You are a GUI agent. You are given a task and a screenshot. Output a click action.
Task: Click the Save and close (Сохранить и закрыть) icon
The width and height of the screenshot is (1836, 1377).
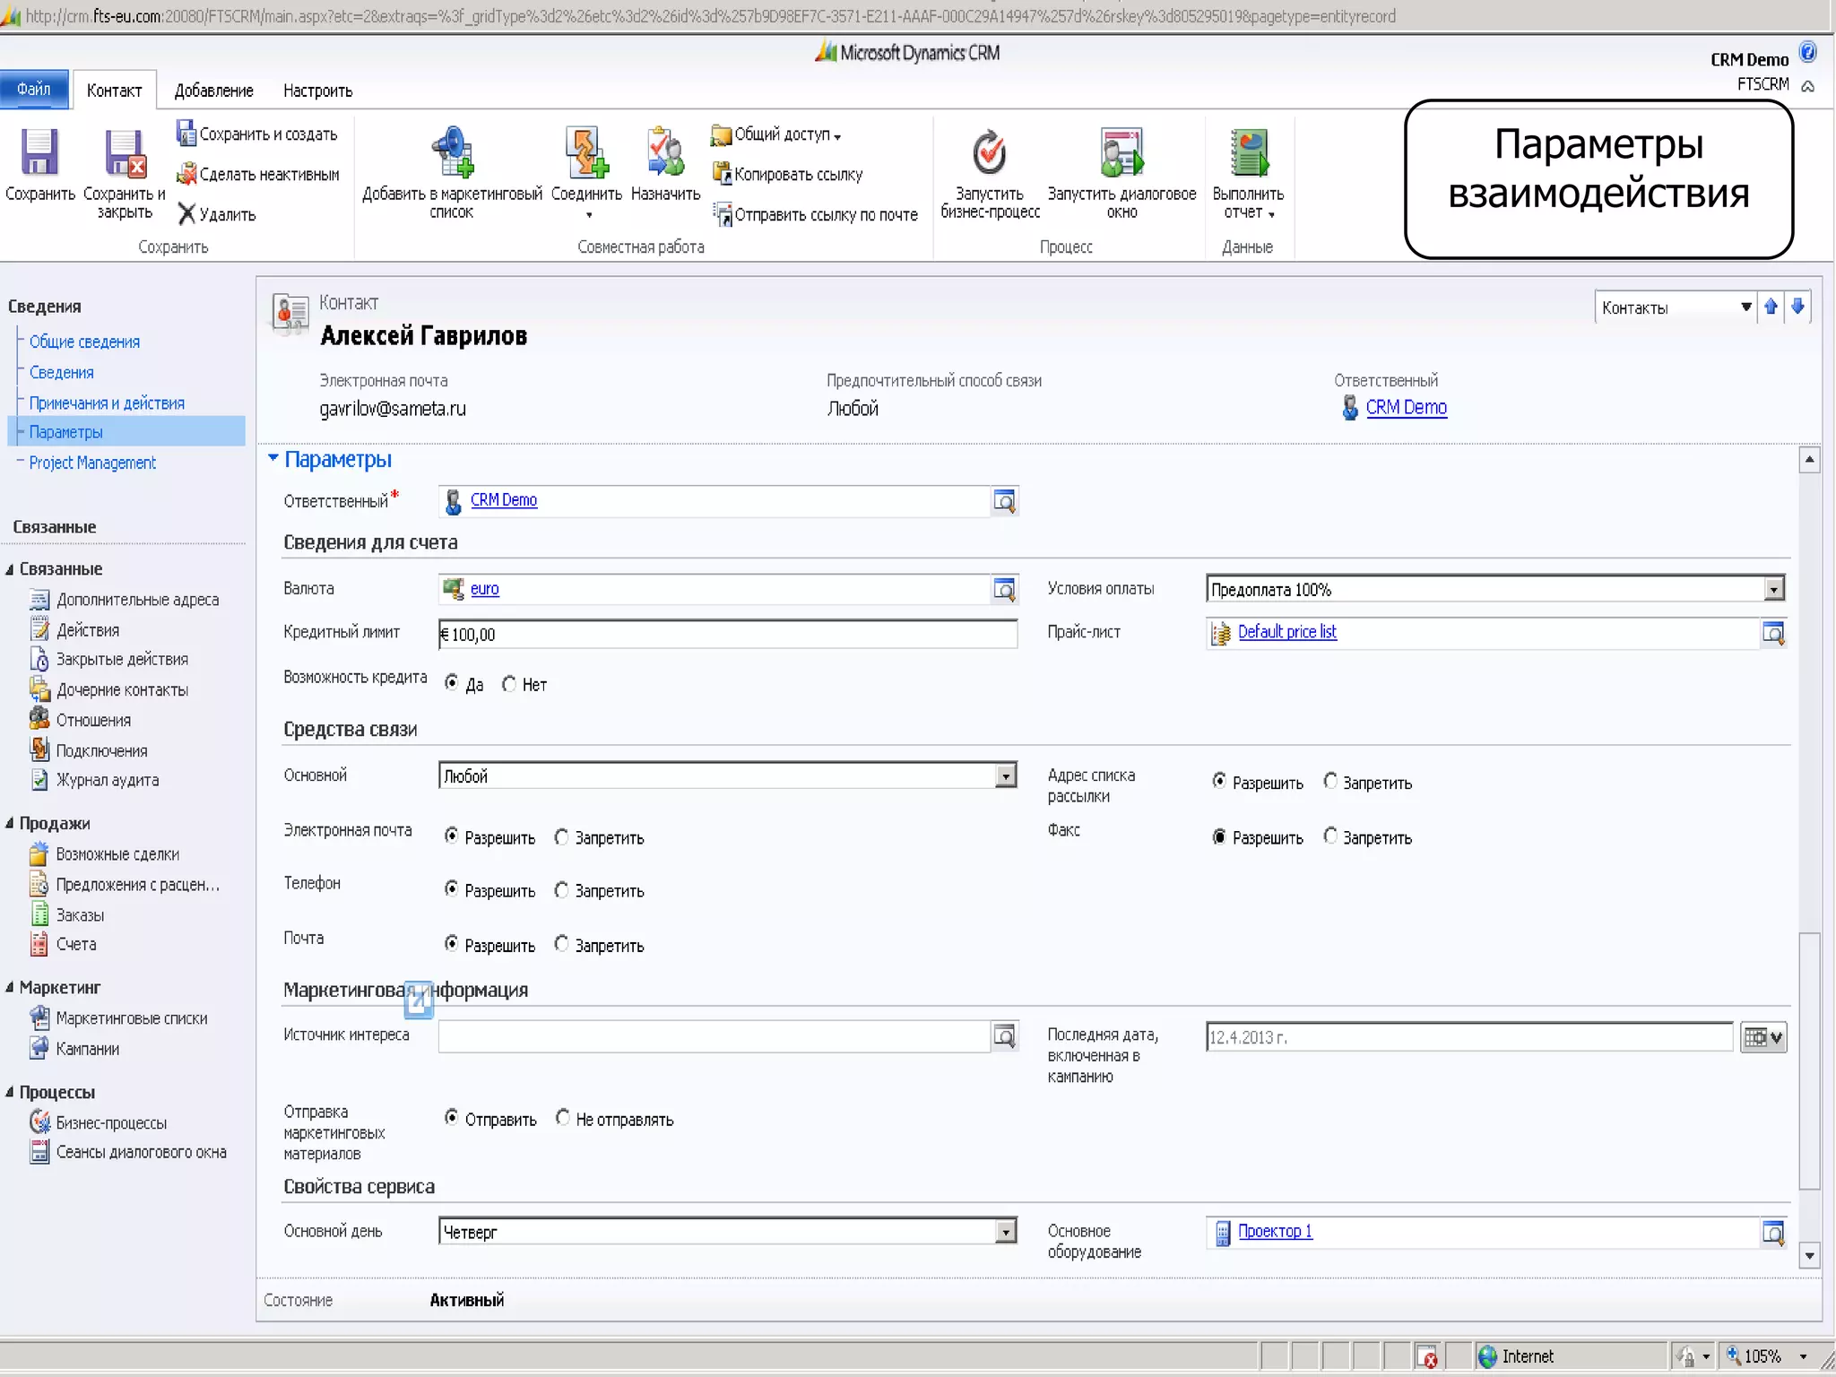coord(125,152)
